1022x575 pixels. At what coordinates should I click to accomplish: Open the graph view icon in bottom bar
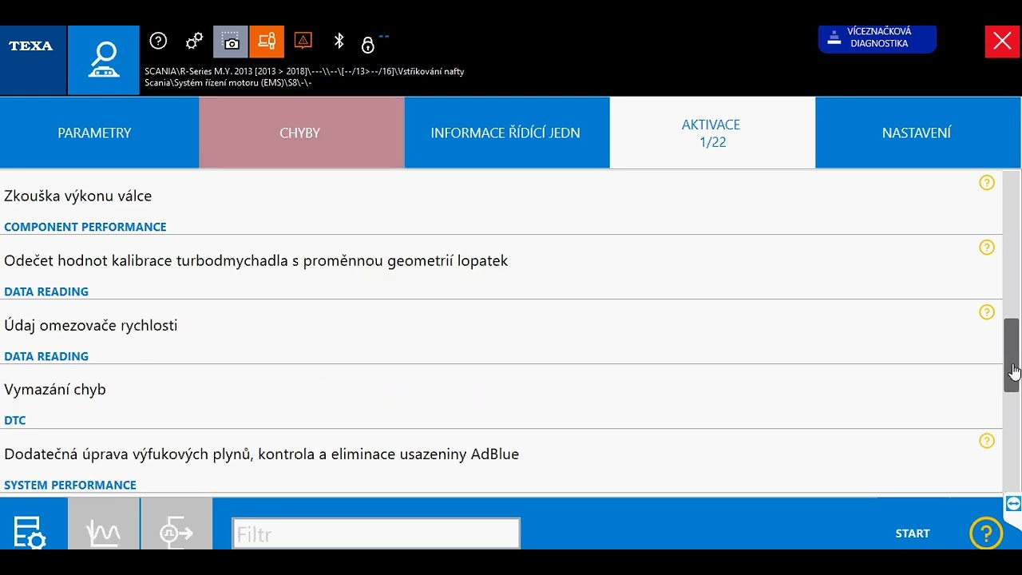pyautogui.click(x=104, y=524)
